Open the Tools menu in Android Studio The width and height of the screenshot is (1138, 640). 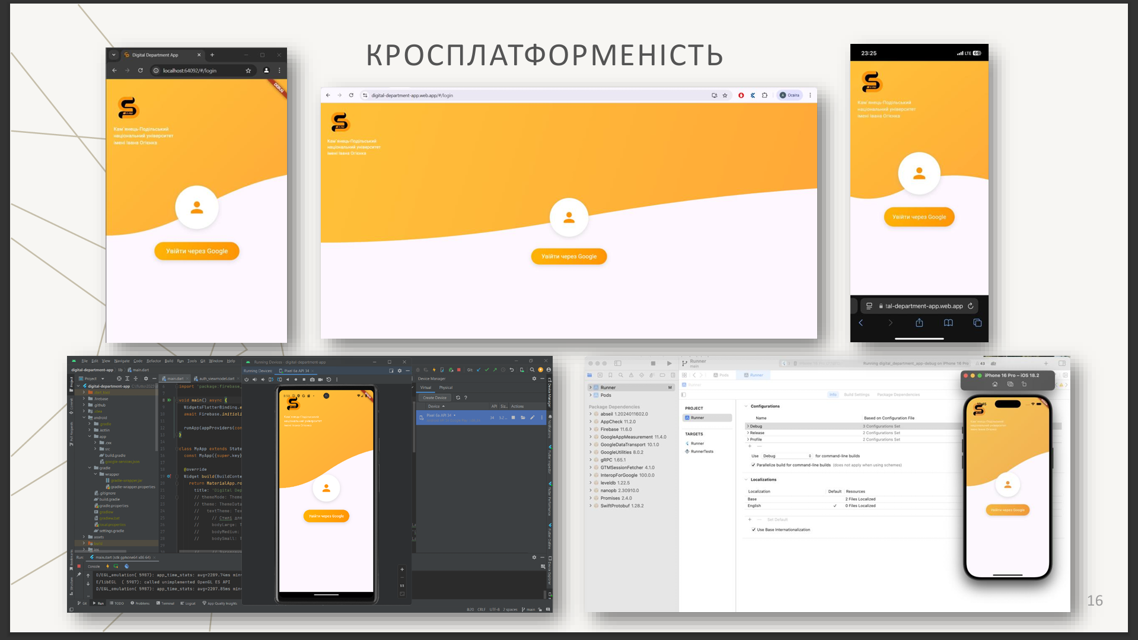pos(192,361)
